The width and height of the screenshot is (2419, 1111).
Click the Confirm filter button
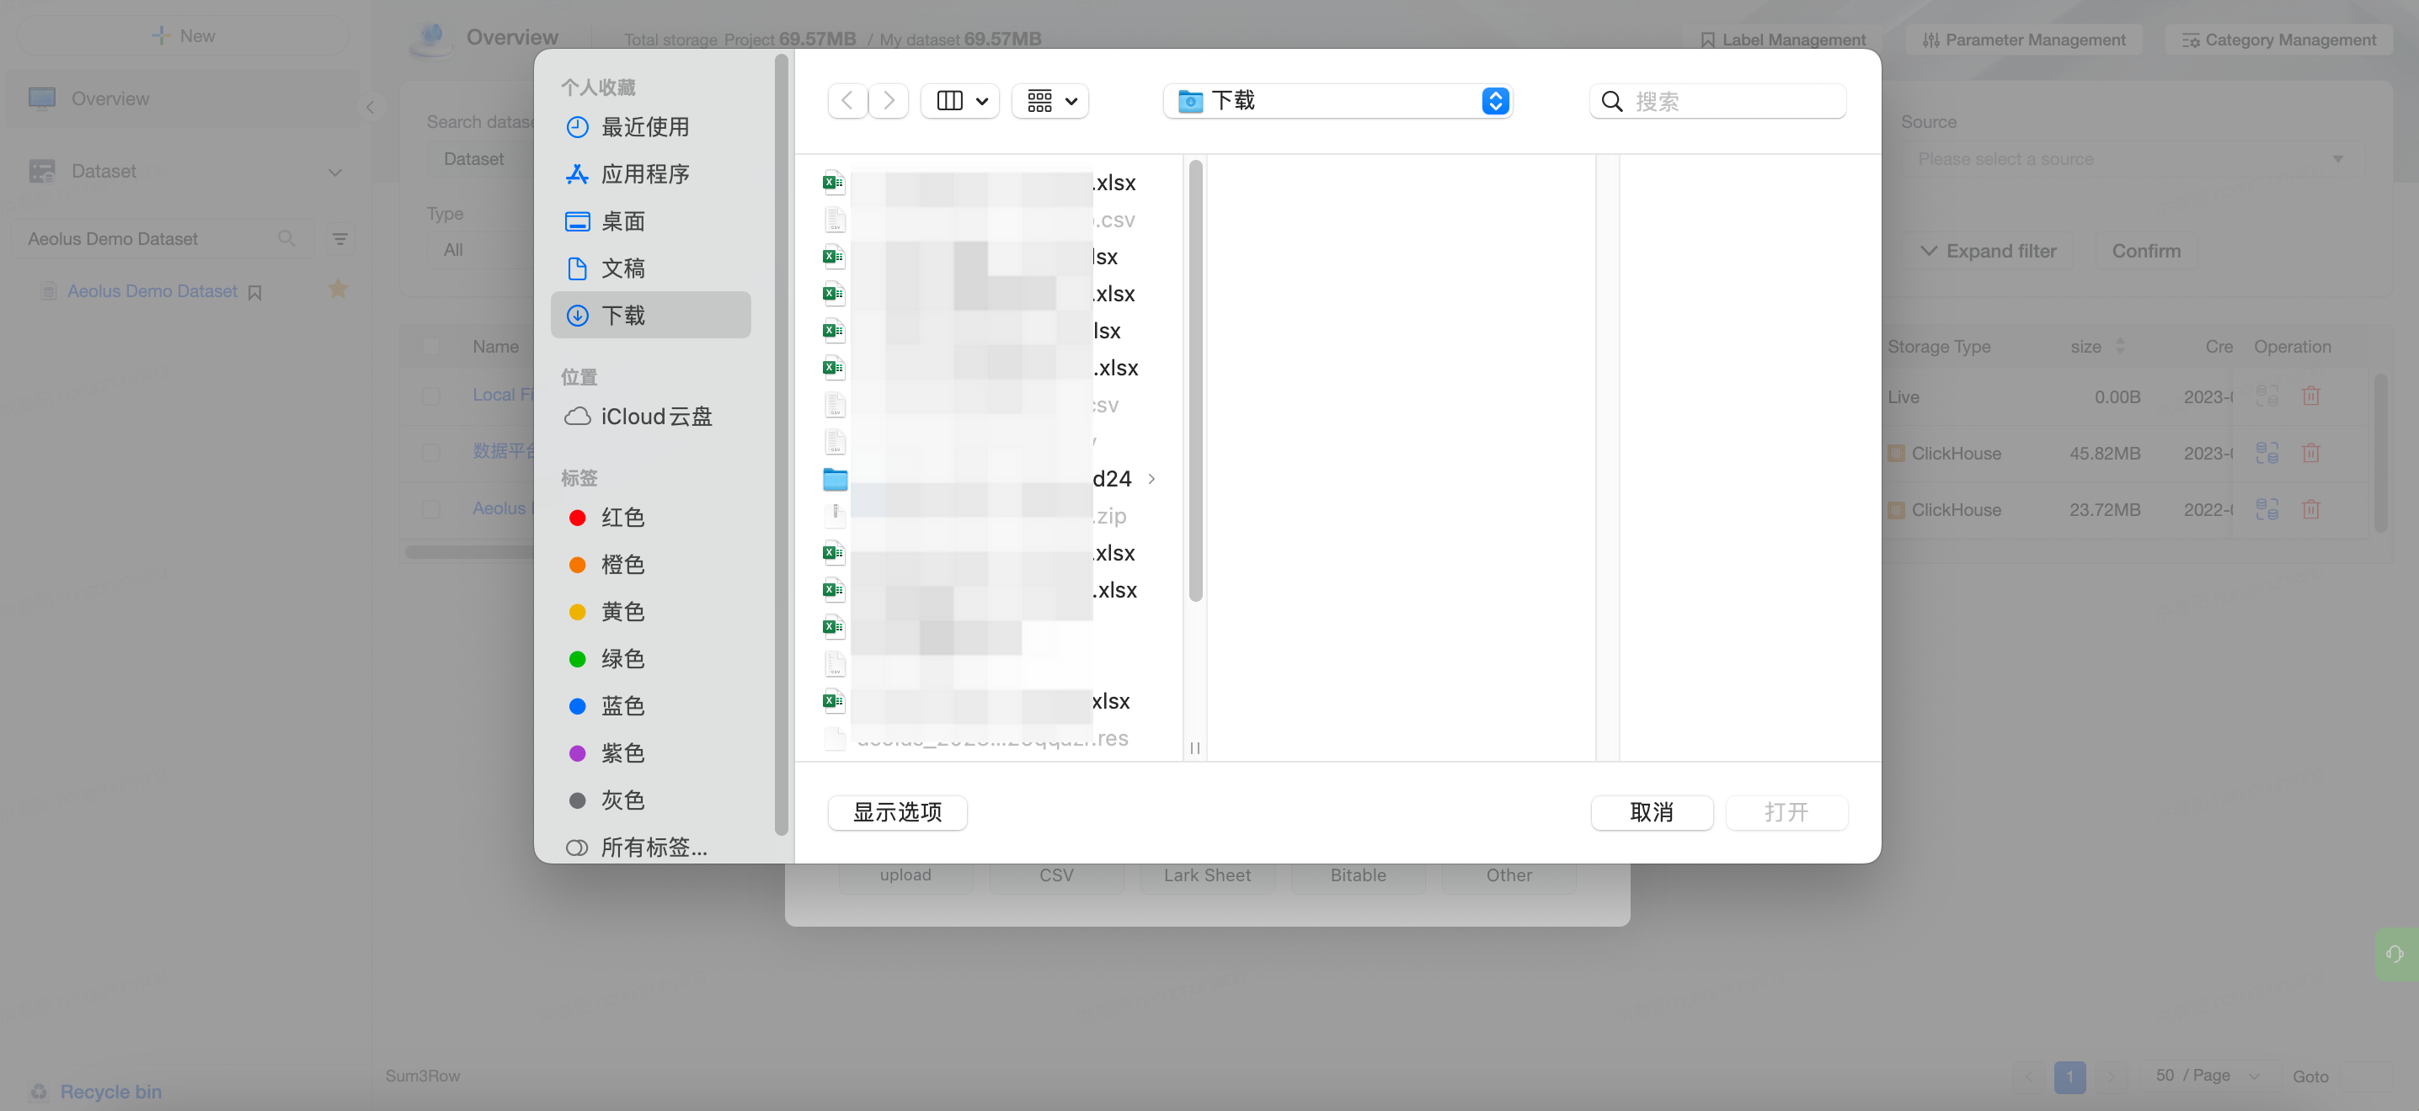coord(2146,251)
